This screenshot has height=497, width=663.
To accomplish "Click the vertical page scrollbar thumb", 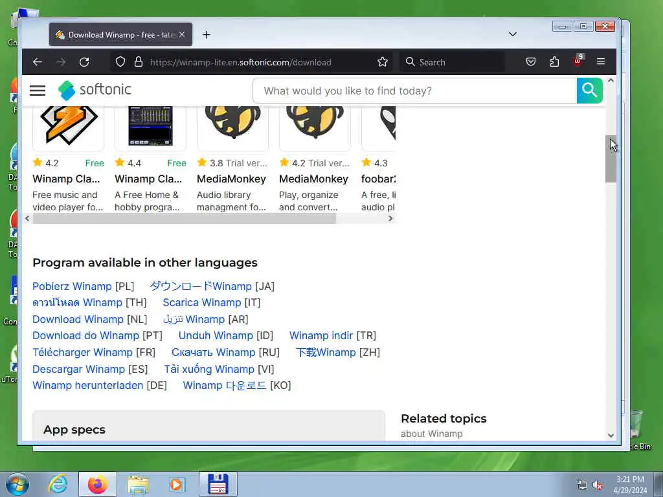I will (611, 159).
